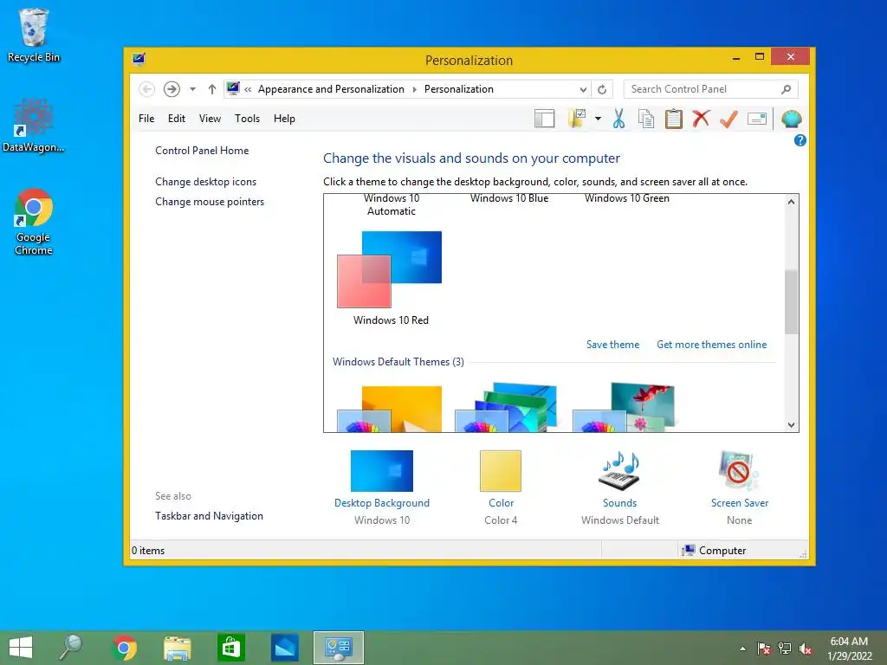Open File Explorer from the taskbar
Image resolution: width=887 pixels, height=665 pixels.
pos(177,648)
